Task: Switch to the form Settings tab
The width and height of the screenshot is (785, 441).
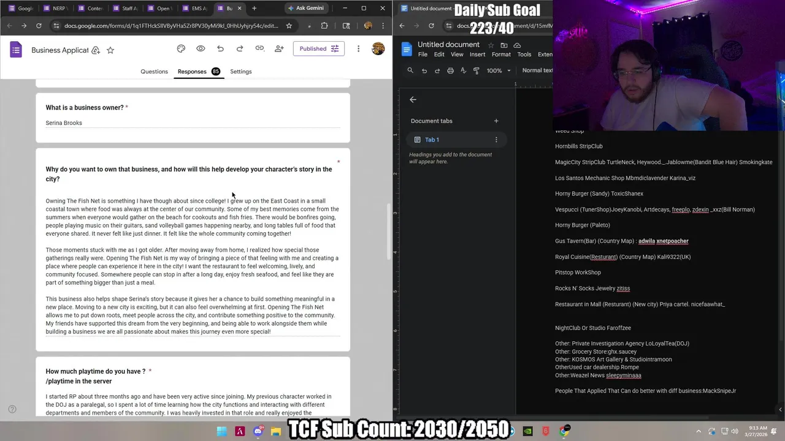Action: (241, 72)
